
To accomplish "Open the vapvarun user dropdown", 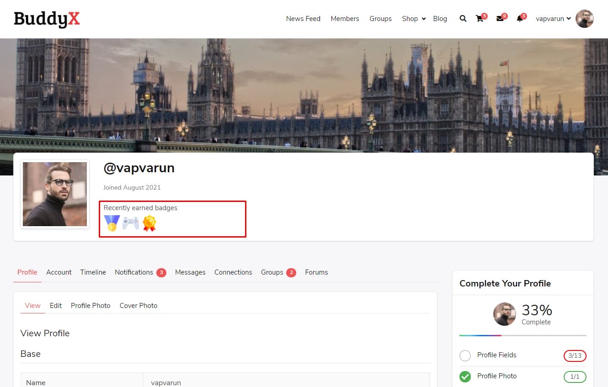I will pos(553,19).
